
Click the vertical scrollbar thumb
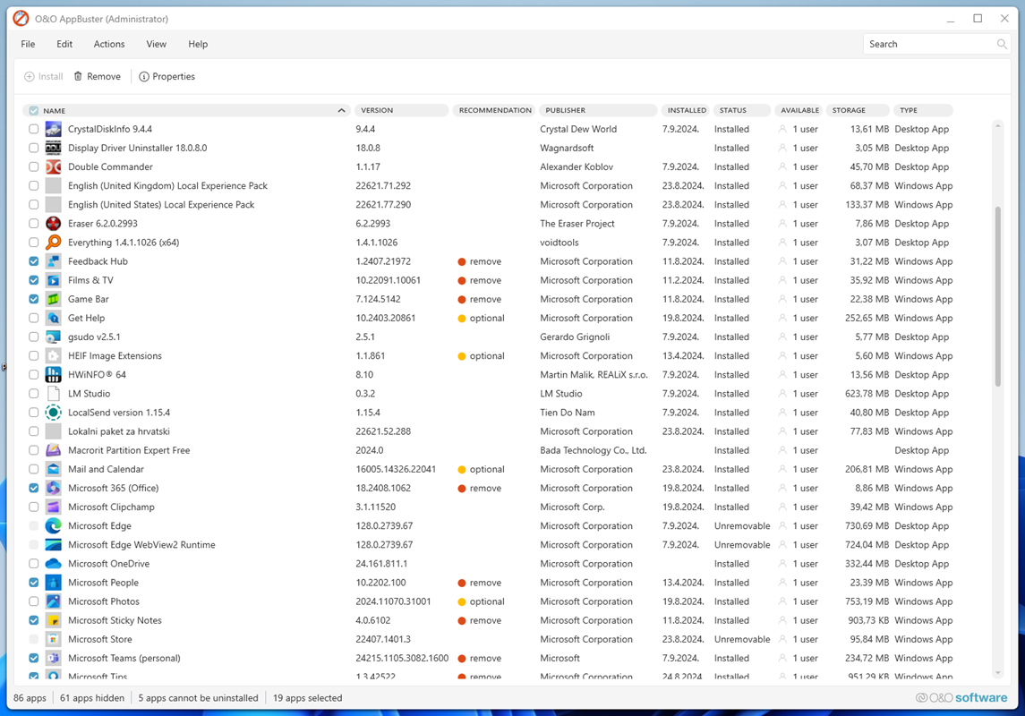(x=997, y=297)
